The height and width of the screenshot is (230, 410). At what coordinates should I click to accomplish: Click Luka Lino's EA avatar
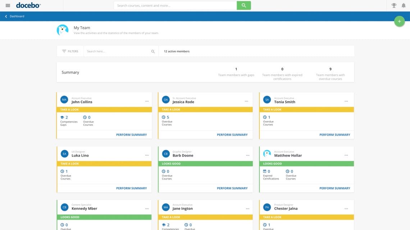pos(65,154)
